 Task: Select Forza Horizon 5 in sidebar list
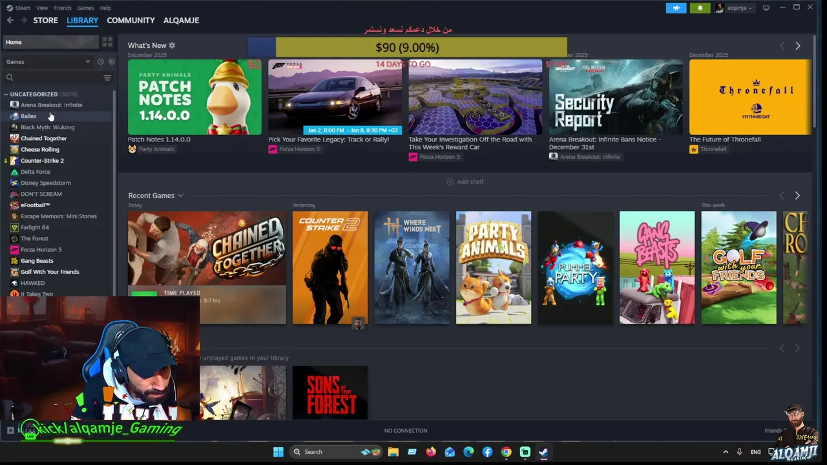[x=41, y=249]
